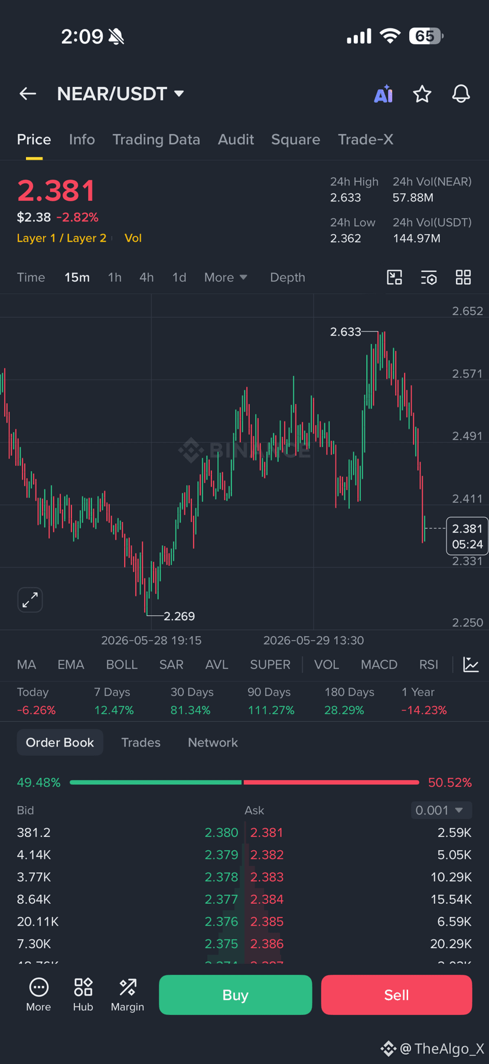
Task: Switch to the Info tab
Action: 81,140
